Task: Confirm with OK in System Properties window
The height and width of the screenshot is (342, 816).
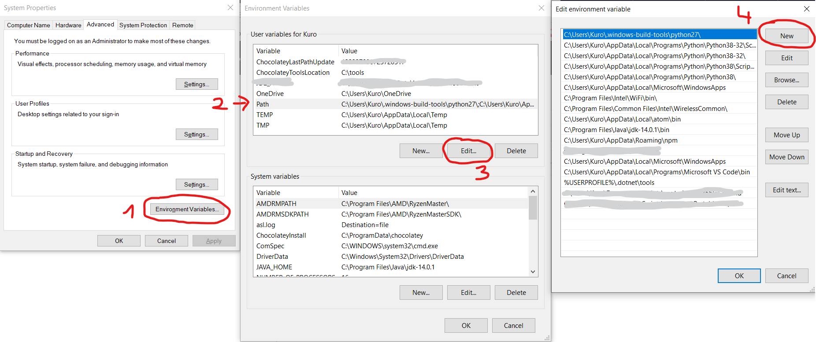Action: [x=119, y=241]
